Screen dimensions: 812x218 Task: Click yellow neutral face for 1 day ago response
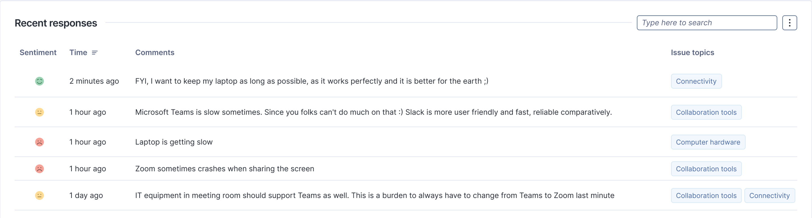click(x=39, y=196)
